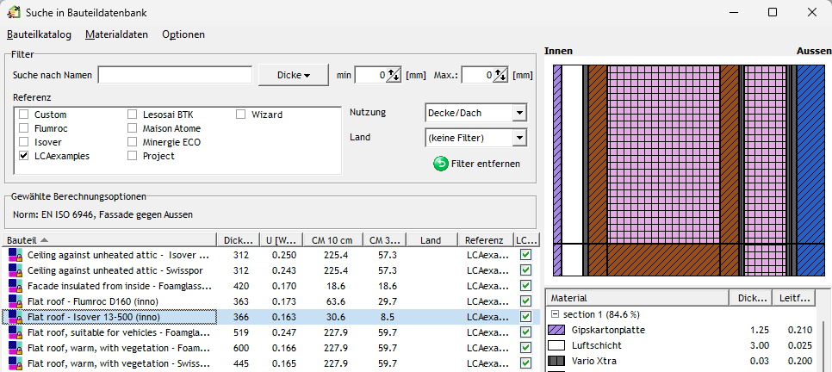832x372 pixels.
Task: Open the Materialdaten menu
Action: tap(116, 34)
